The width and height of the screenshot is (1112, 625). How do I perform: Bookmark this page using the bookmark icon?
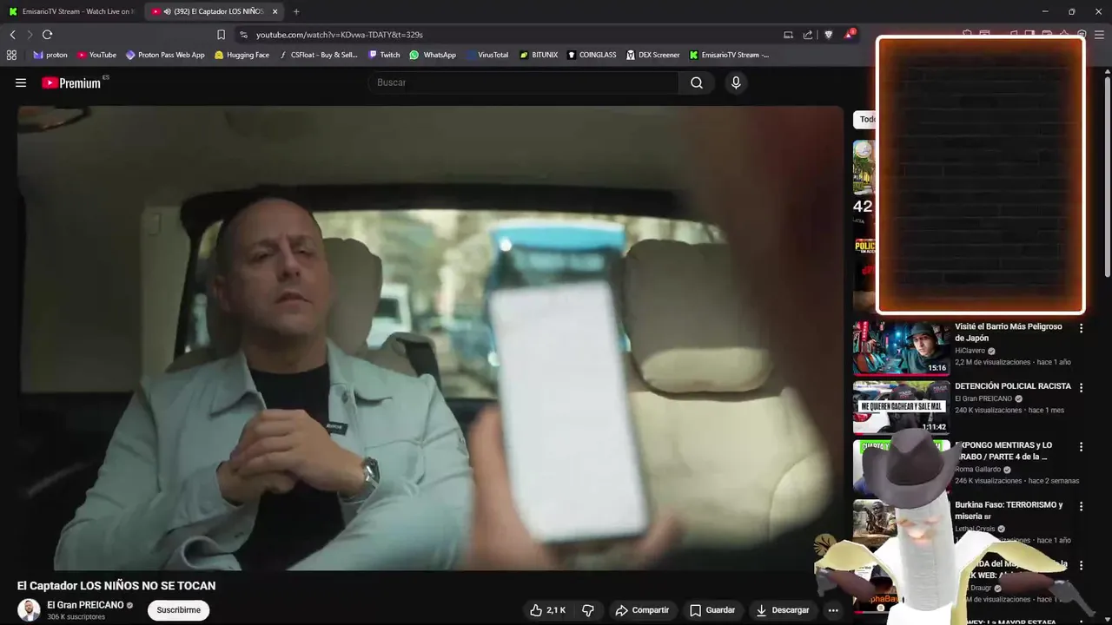221,35
